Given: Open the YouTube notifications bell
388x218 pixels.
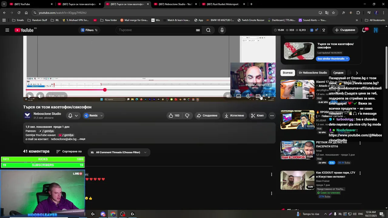Looking at the screenshot, I should click(365, 30).
